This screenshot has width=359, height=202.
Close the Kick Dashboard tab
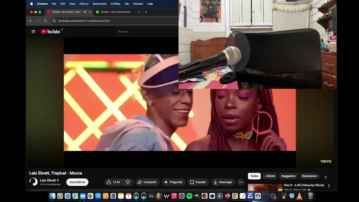point(139,12)
